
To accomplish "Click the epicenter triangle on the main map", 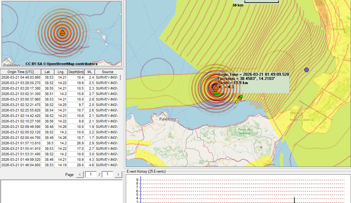I will (x=216, y=88).
